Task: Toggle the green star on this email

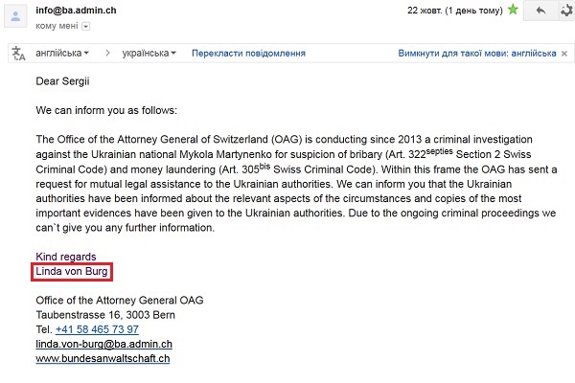Action: pos(513,11)
